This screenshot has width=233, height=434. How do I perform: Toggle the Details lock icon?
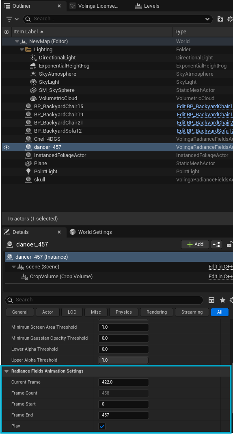(x=229, y=244)
